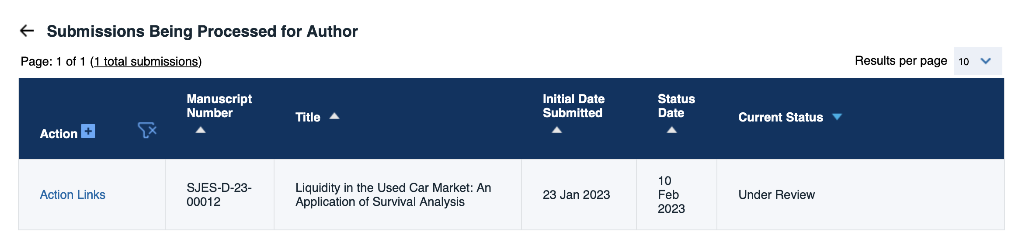The width and height of the screenshot is (1022, 243).
Task: Open the Results per page dropdown
Action: [978, 61]
